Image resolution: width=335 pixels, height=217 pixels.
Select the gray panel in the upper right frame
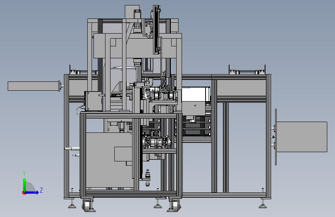coord(241,88)
